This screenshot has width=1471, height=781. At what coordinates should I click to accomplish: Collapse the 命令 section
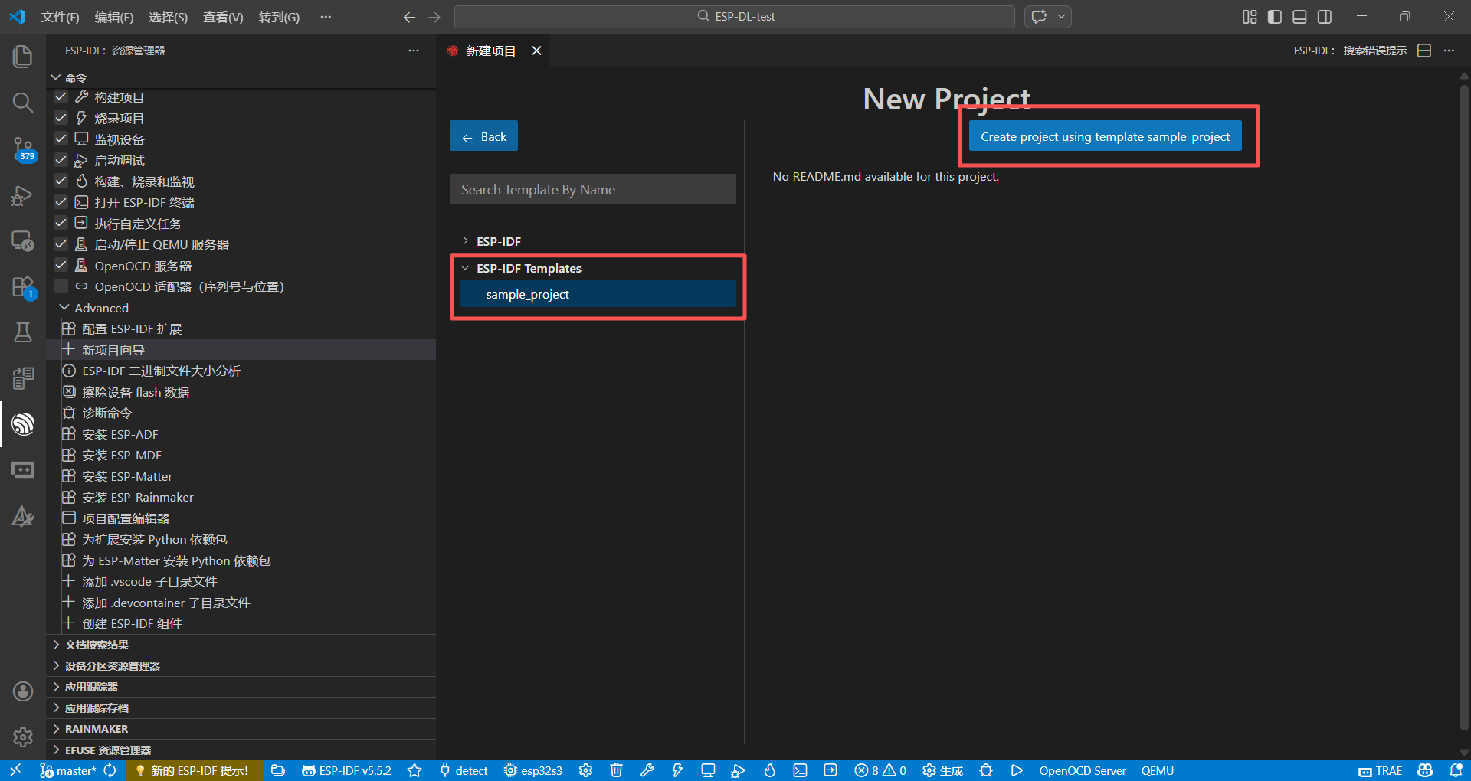click(x=55, y=77)
